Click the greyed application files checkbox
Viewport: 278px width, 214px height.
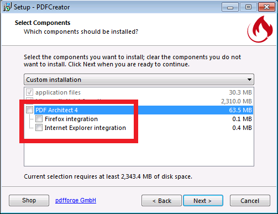tap(29, 92)
